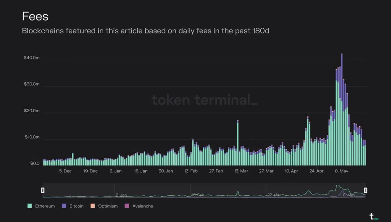This screenshot has width=391, height=222.
Task: Click the Bitcoin purple legend swatch
Action: click(64, 206)
